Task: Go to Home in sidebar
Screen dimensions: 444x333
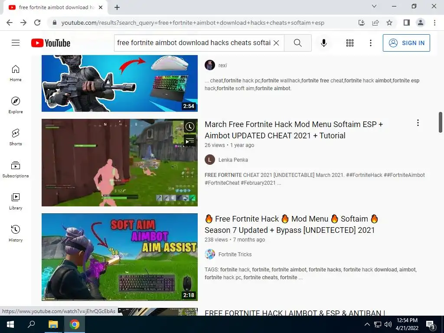Action: coord(16,73)
